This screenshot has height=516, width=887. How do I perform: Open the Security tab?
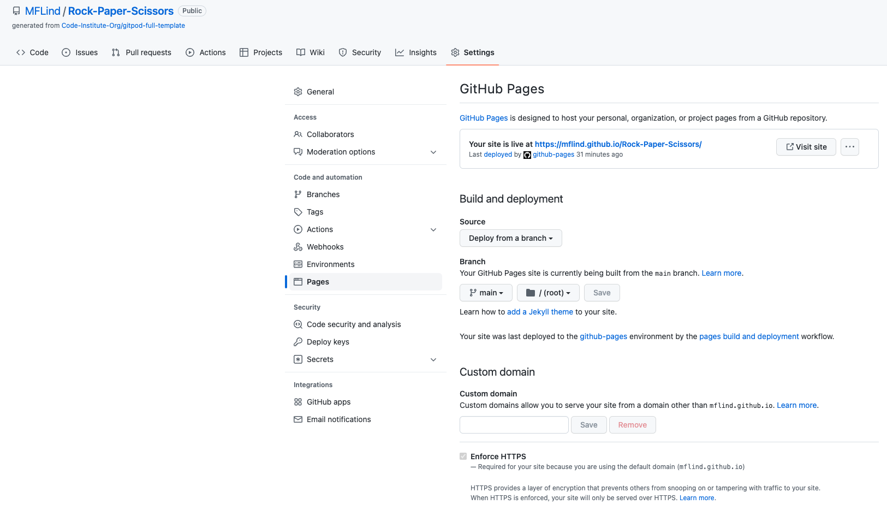tap(360, 52)
